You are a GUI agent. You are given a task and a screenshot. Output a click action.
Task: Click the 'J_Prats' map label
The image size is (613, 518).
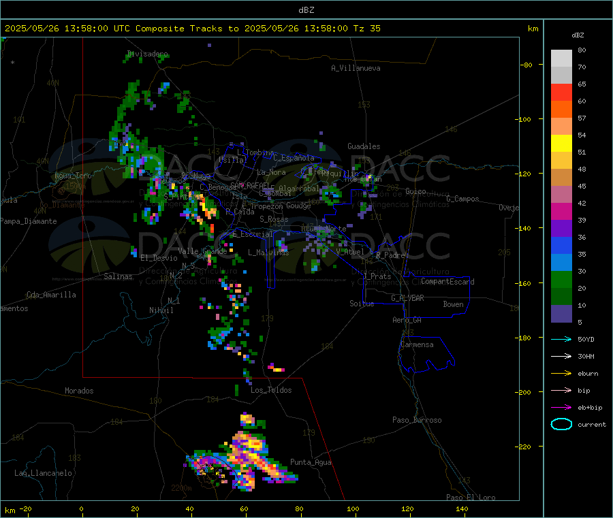377,276
